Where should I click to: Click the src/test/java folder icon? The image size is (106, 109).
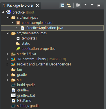tap(13, 54)
